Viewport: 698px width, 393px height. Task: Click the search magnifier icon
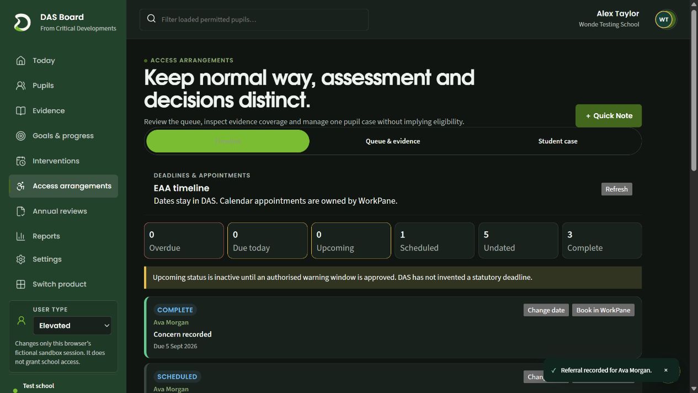tap(151, 19)
